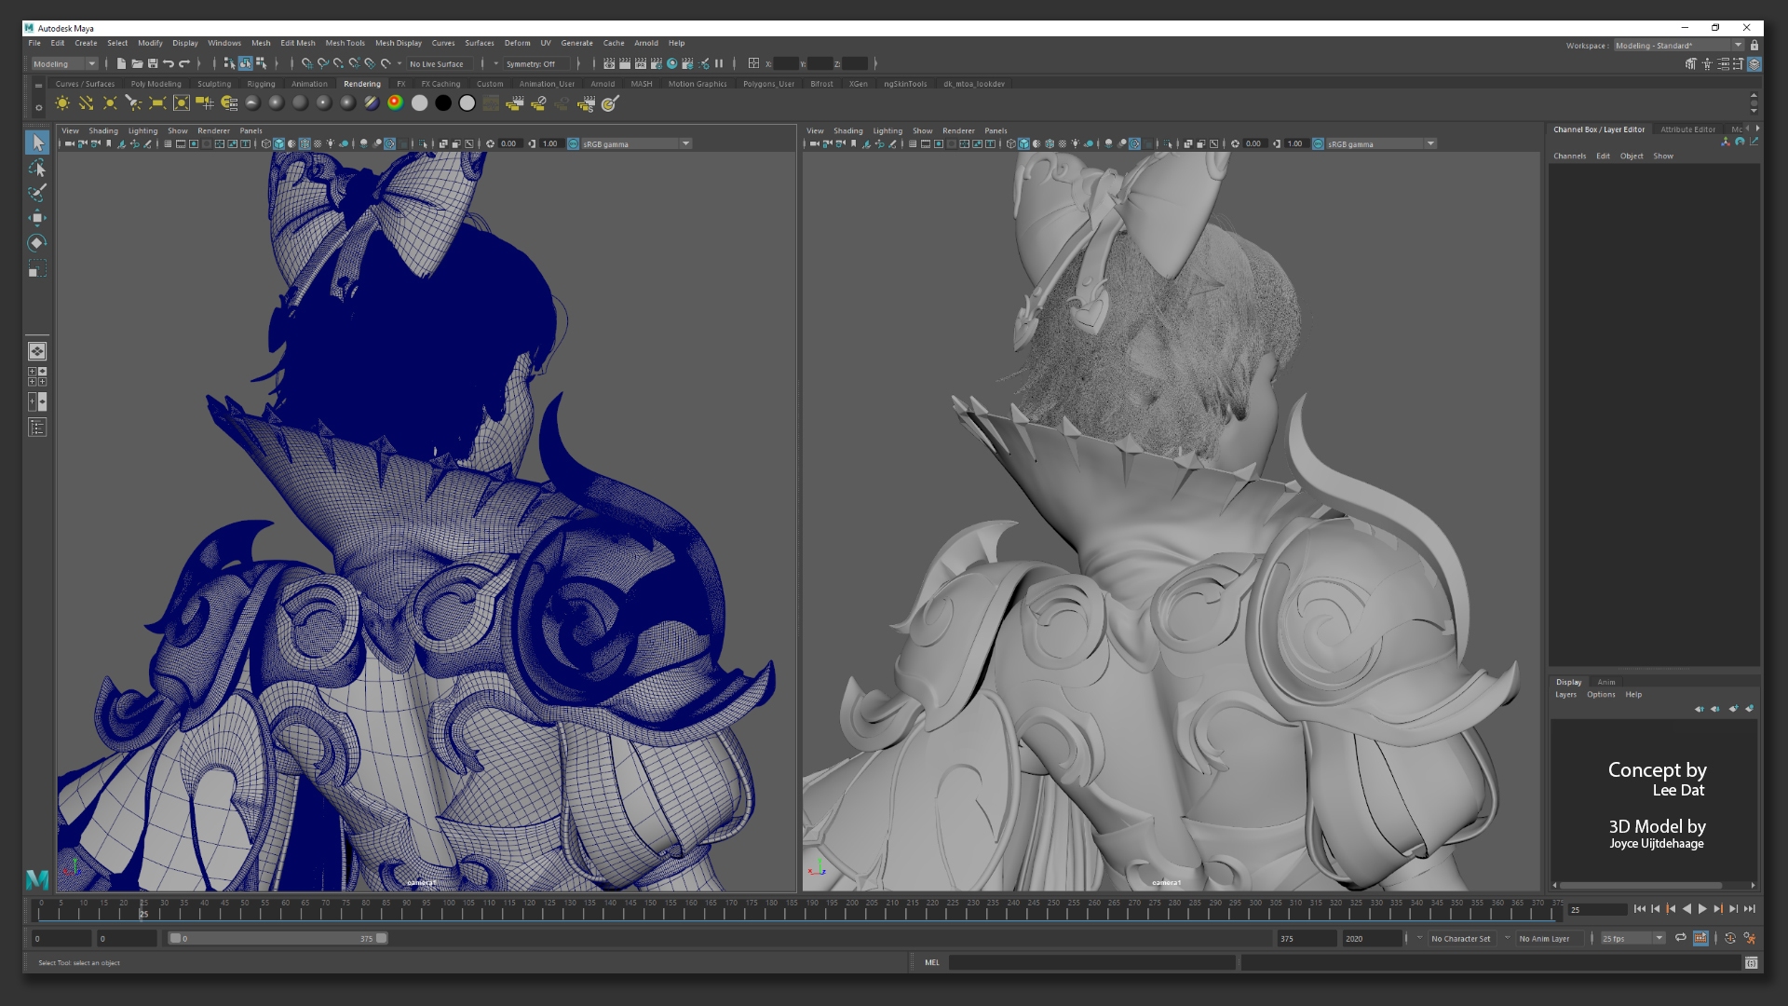The height and width of the screenshot is (1006, 1788).
Task: Toggle color management button in right viewport
Action: pyautogui.click(x=1318, y=143)
